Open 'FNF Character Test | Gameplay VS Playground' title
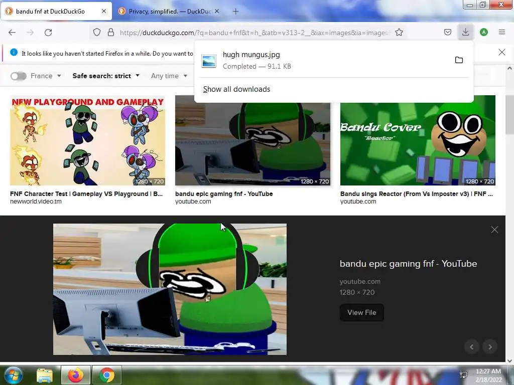The image size is (514, 385). [x=86, y=194]
